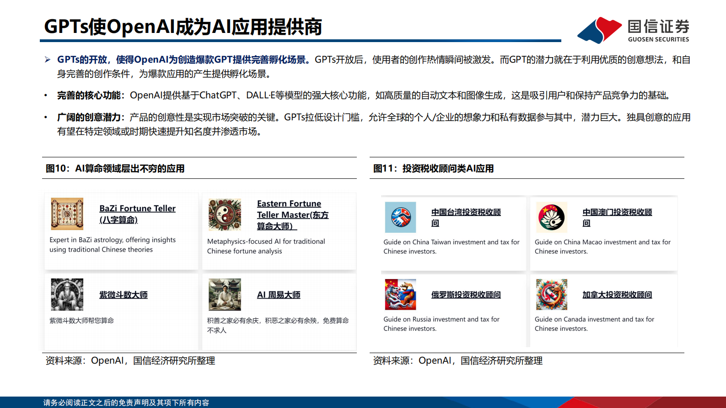Click the source note under Figure 11

point(458,360)
